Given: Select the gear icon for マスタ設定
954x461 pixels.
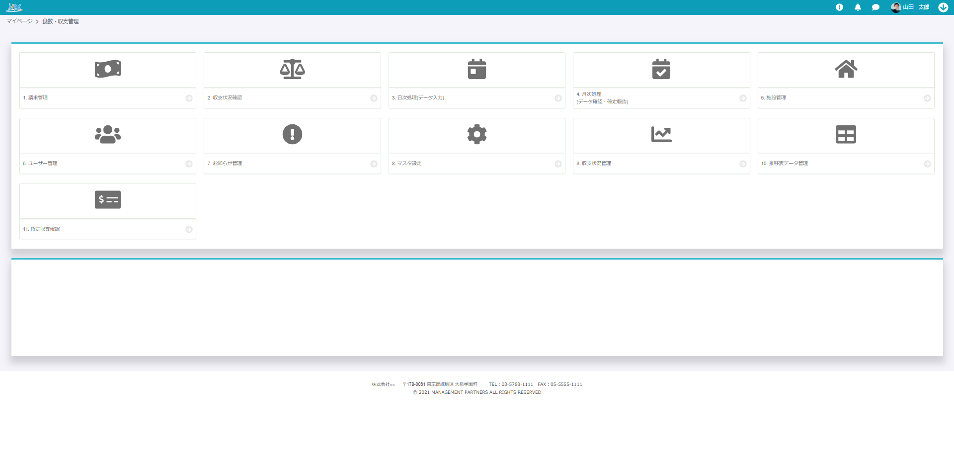Looking at the screenshot, I should (x=477, y=134).
